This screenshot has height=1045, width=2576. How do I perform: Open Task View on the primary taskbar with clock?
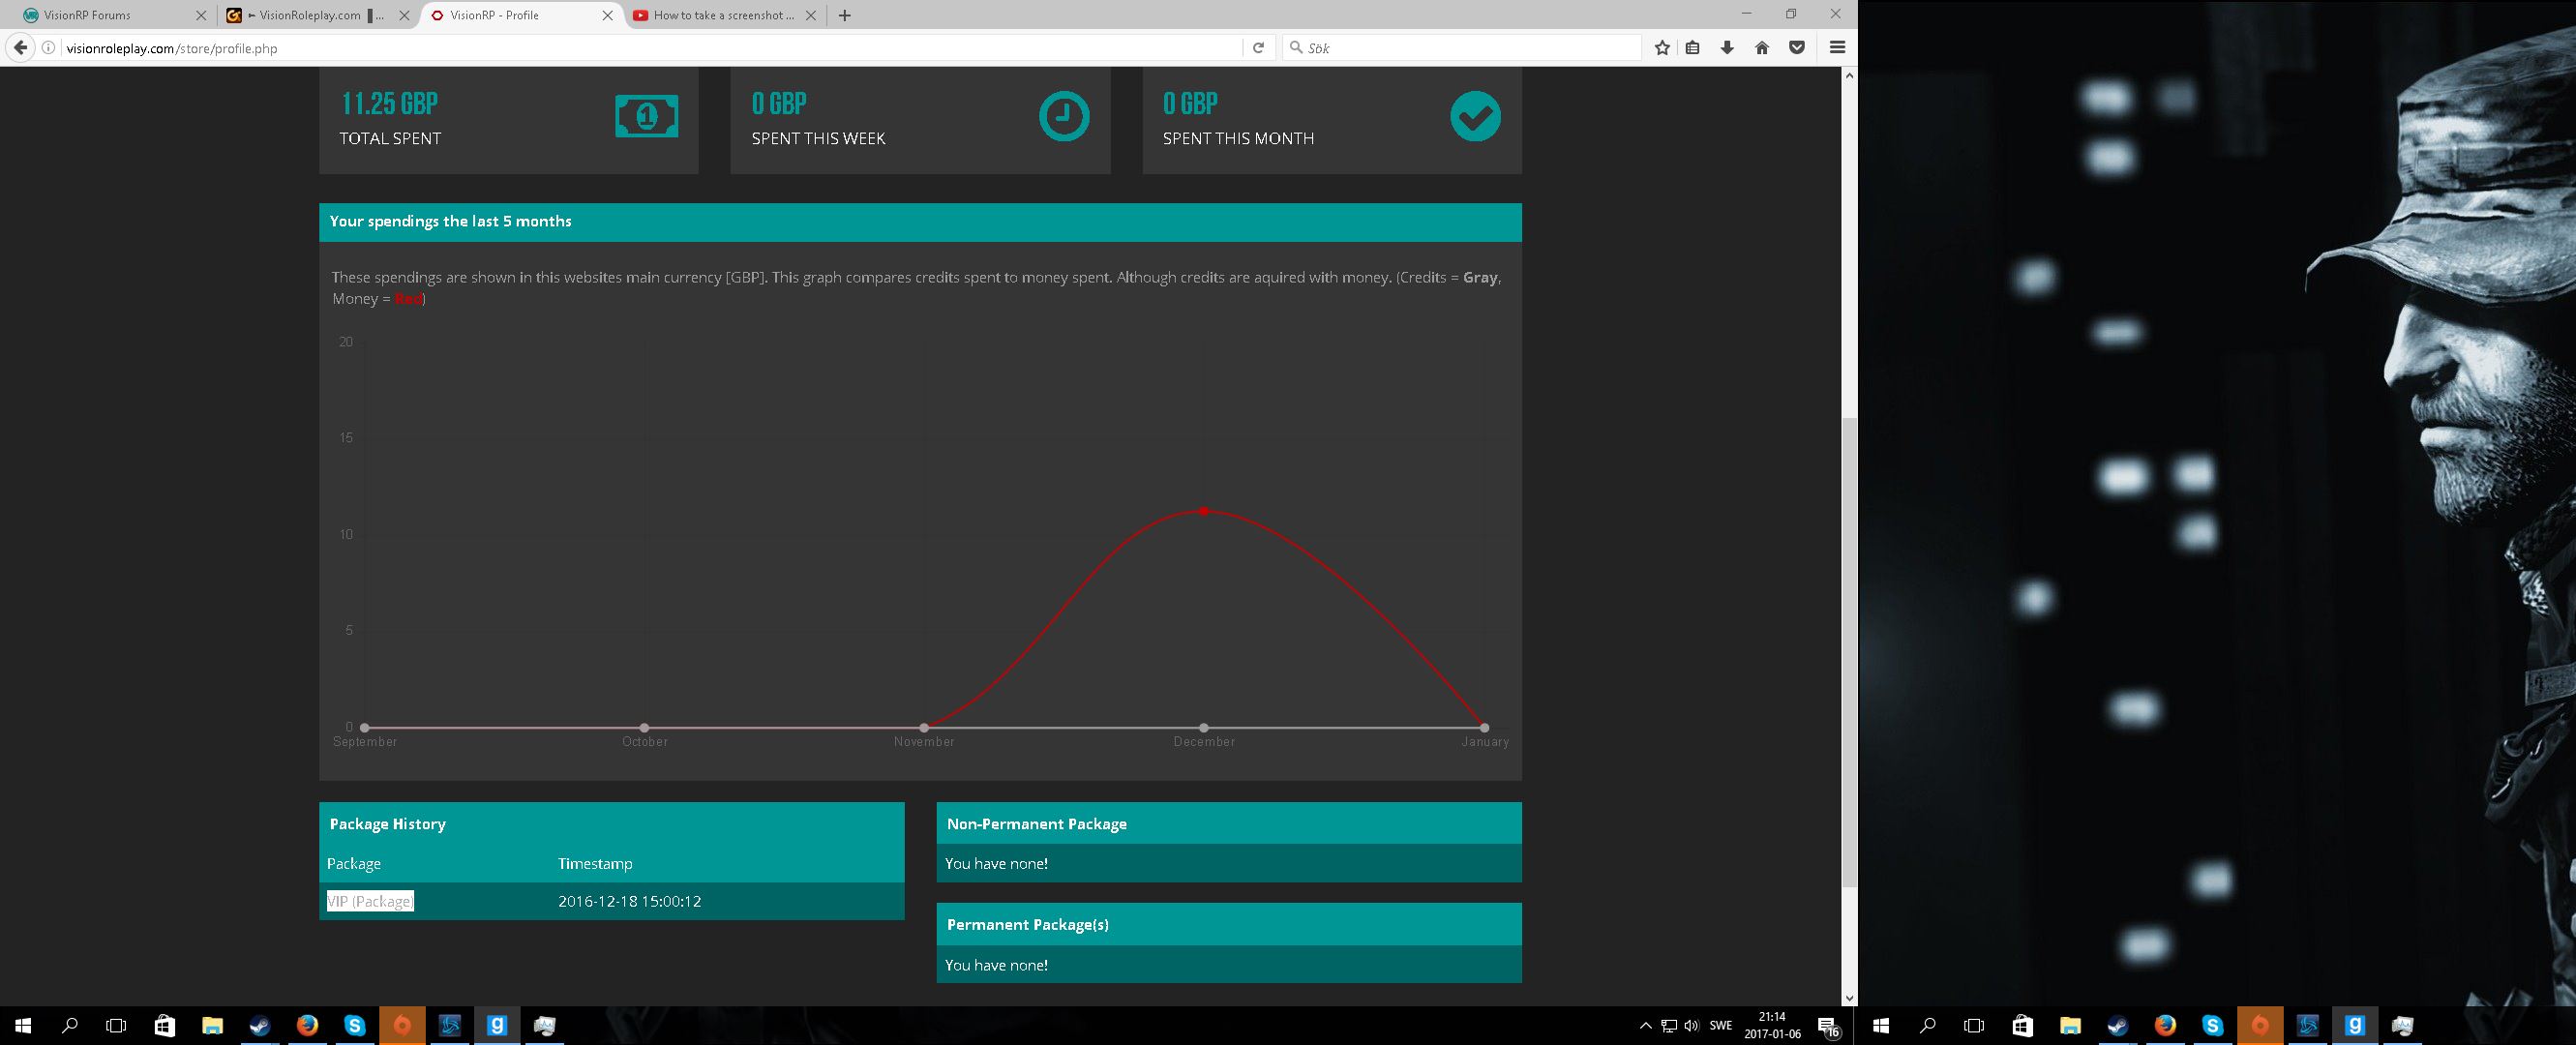116,1025
